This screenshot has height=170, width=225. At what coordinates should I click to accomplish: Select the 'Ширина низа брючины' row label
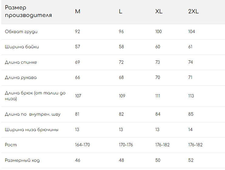tap(32, 130)
